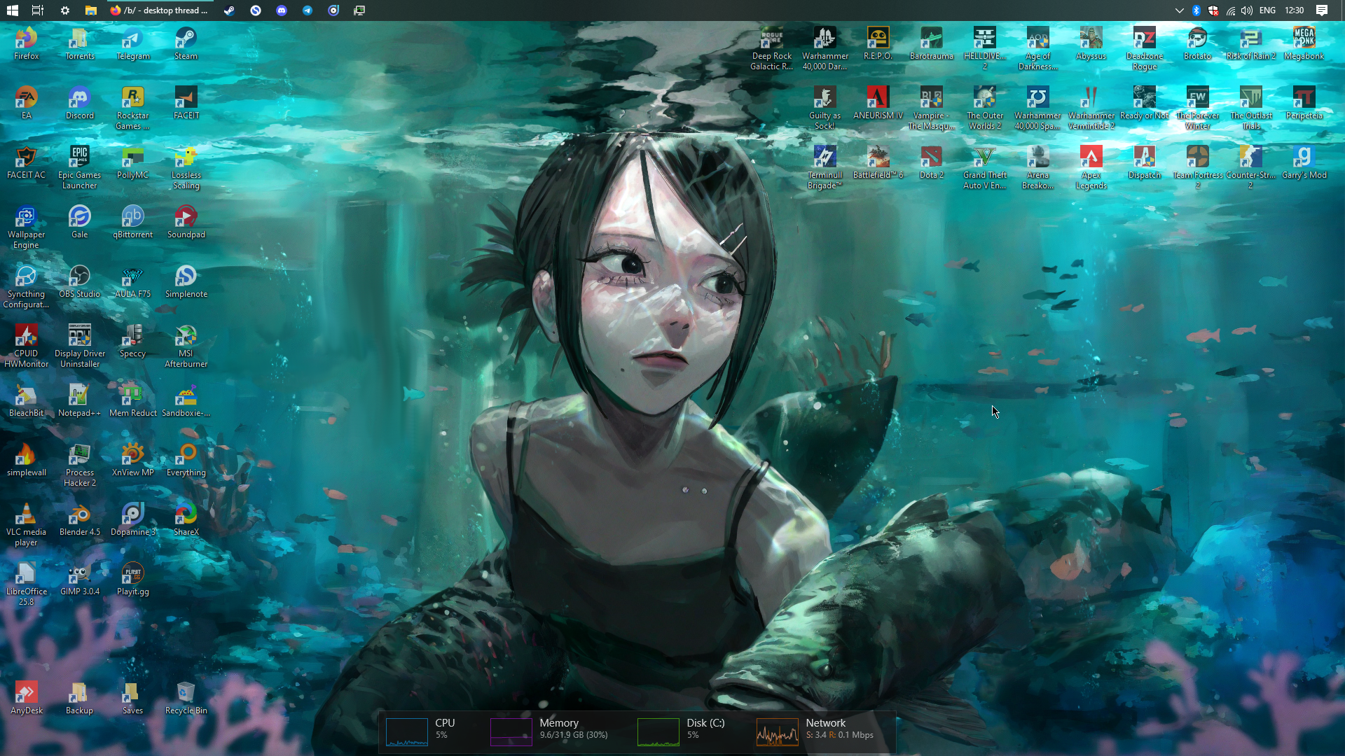Click the speaker volume tray icon
The width and height of the screenshot is (1345, 756).
pos(1247,10)
